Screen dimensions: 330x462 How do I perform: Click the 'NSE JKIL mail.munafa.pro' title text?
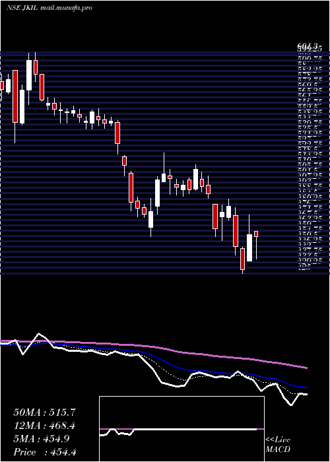49,8
